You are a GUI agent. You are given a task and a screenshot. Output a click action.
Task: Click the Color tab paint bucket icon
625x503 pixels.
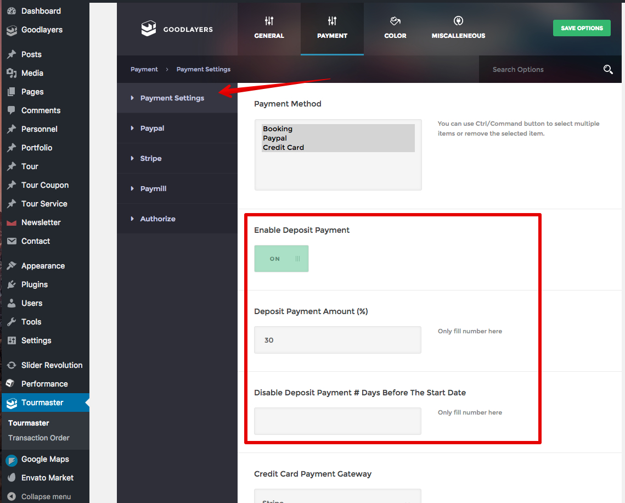tap(395, 21)
